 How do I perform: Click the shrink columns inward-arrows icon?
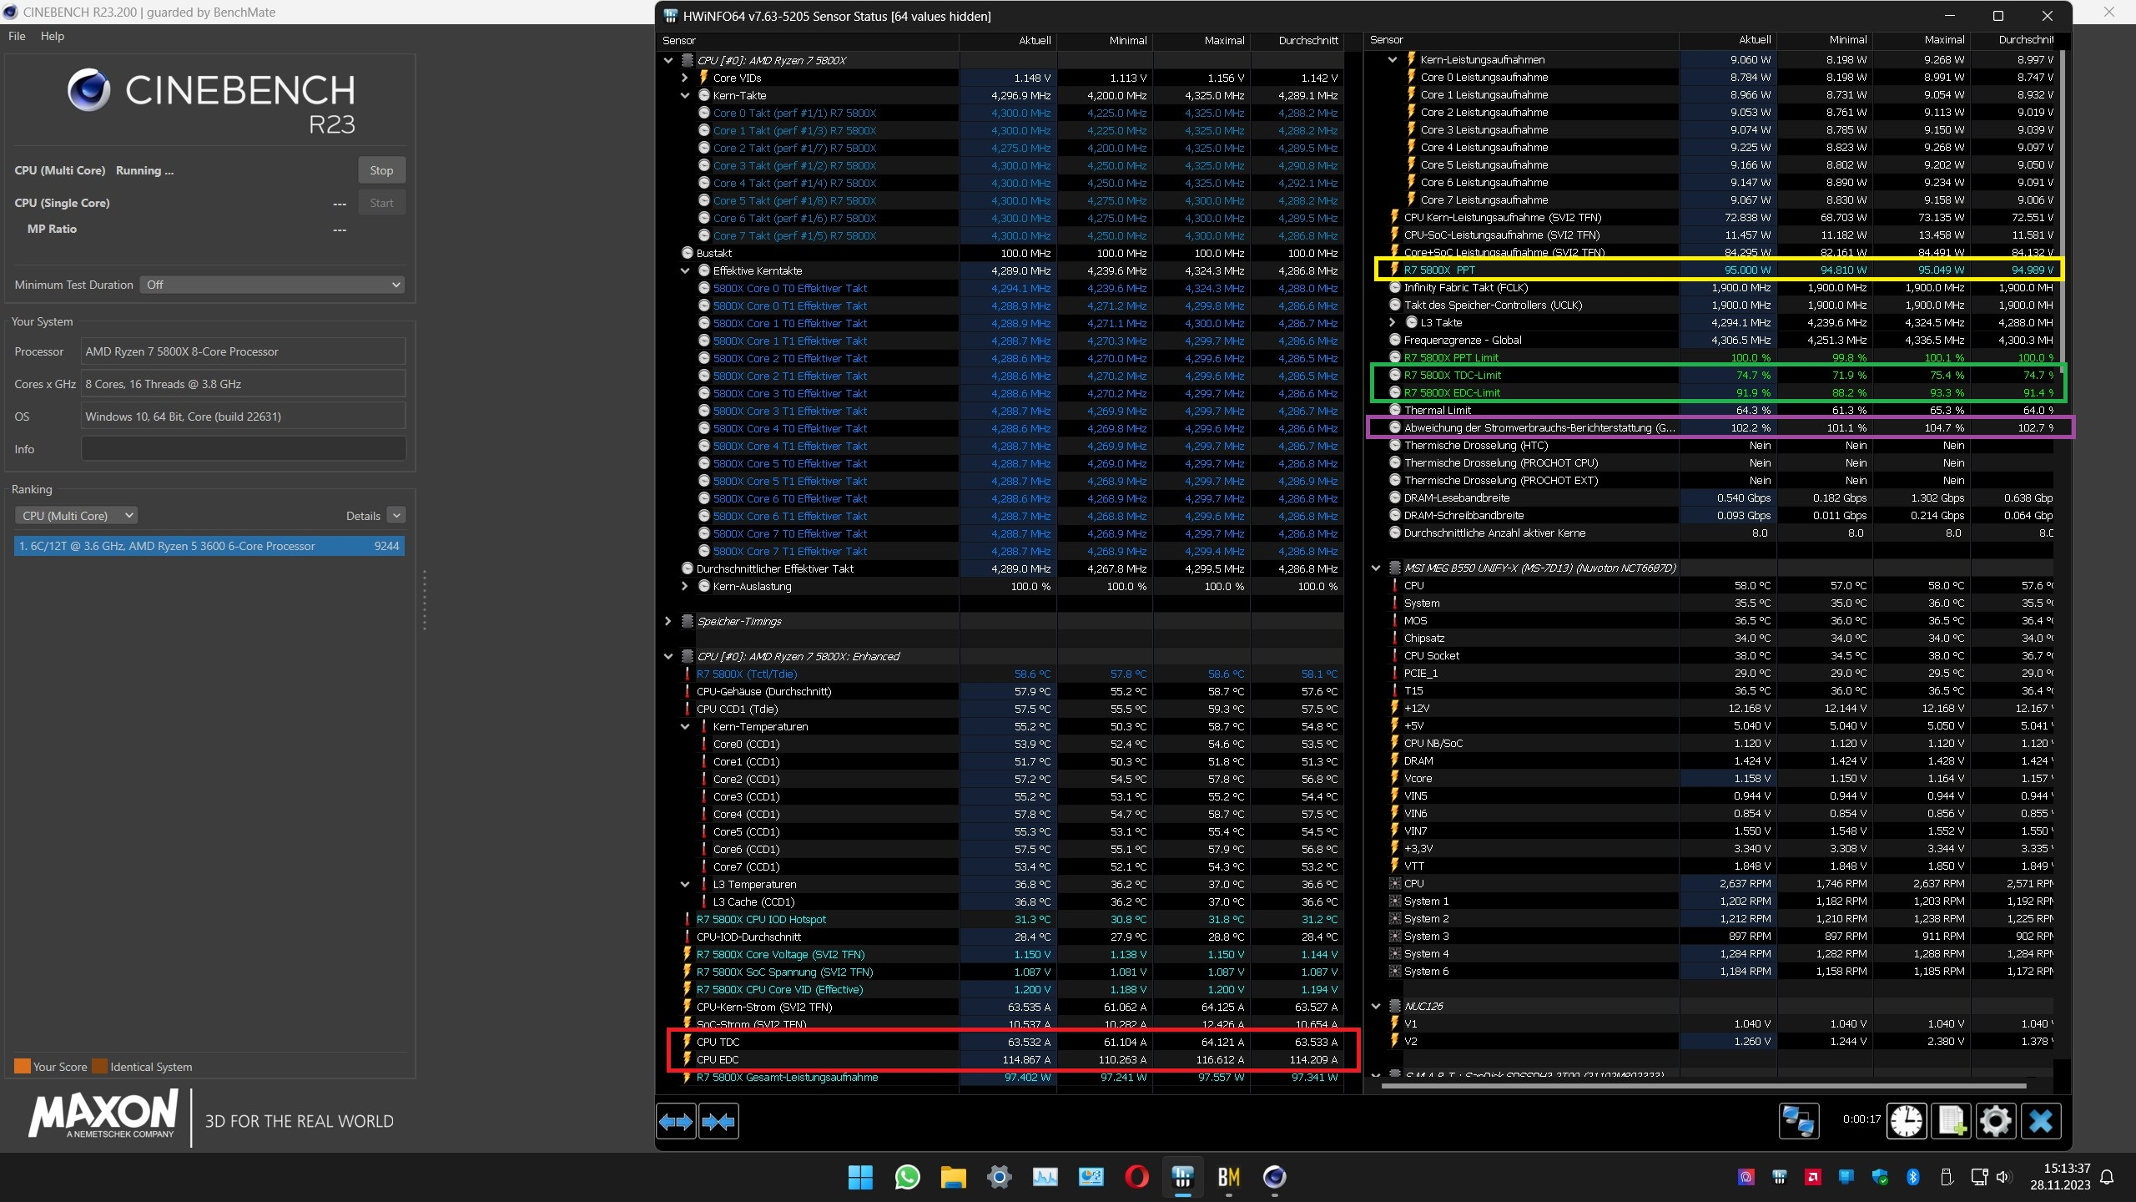pos(718,1122)
